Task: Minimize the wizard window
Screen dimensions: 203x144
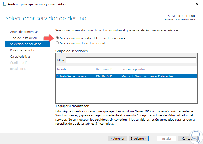Action: coord(173,4)
